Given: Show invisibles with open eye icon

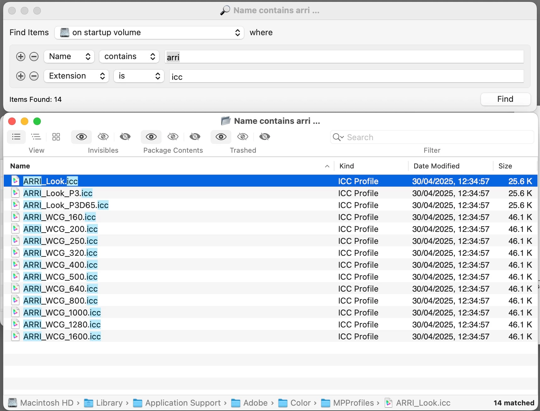Looking at the screenshot, I should pos(82,137).
